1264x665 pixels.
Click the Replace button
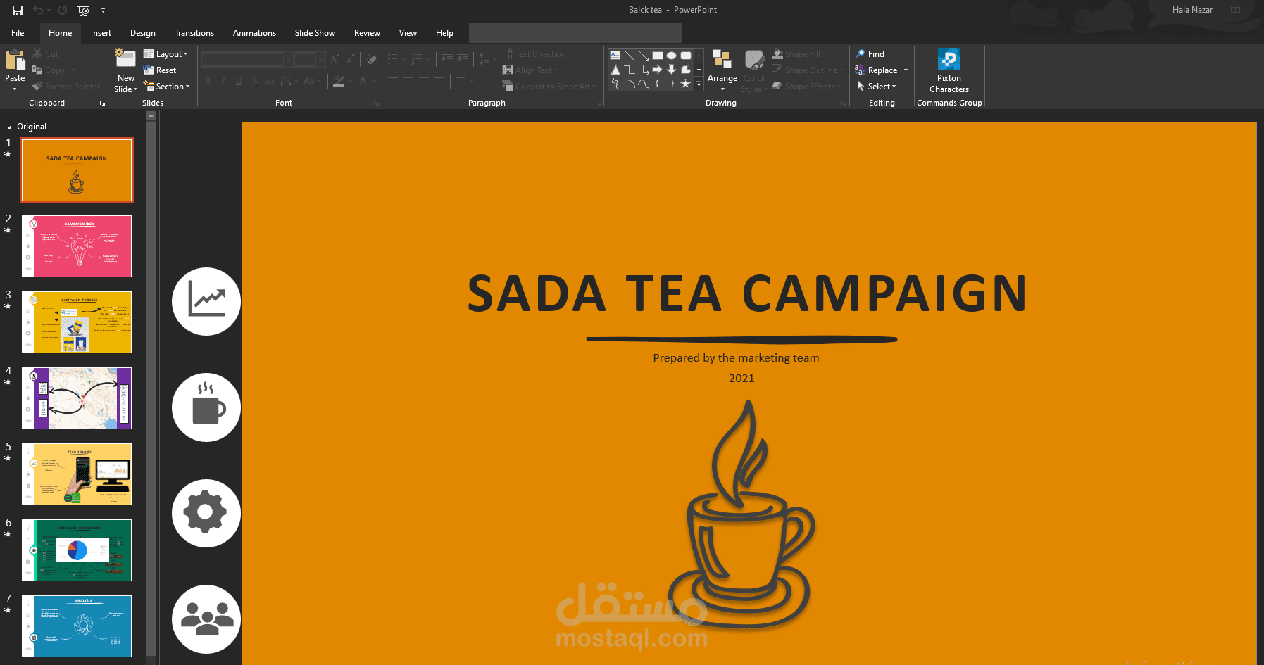[x=876, y=70]
